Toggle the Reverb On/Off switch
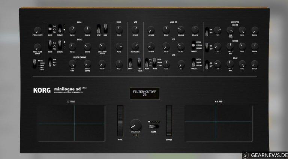Image resolution: width=288 pixels, height=159 pixels. (x=207, y=47)
